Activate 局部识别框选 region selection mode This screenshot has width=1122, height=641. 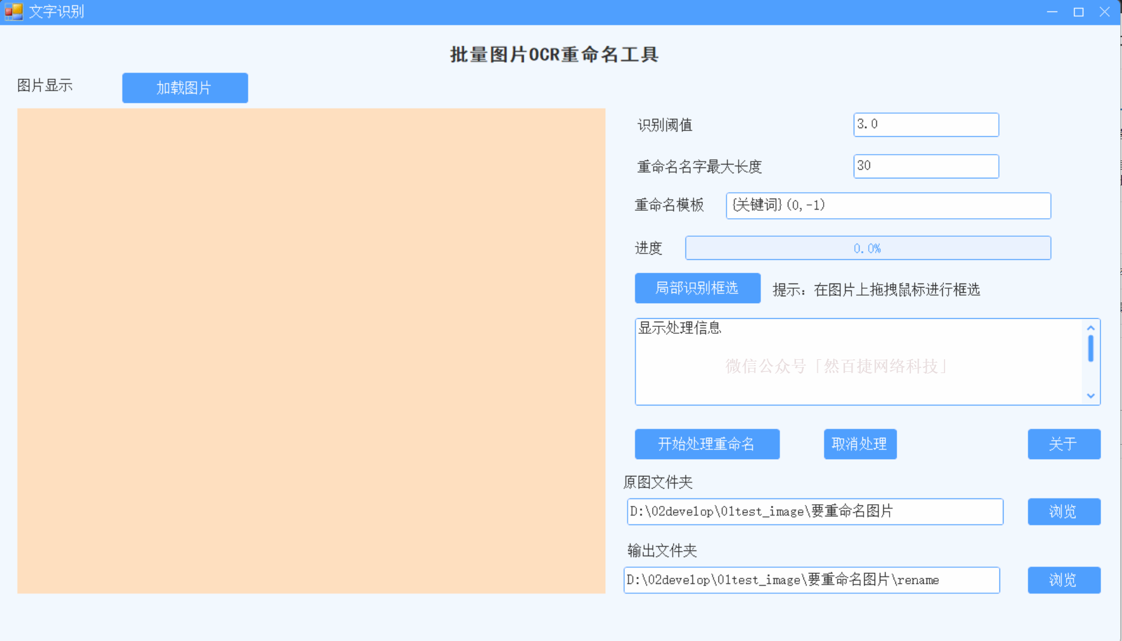[x=697, y=288]
